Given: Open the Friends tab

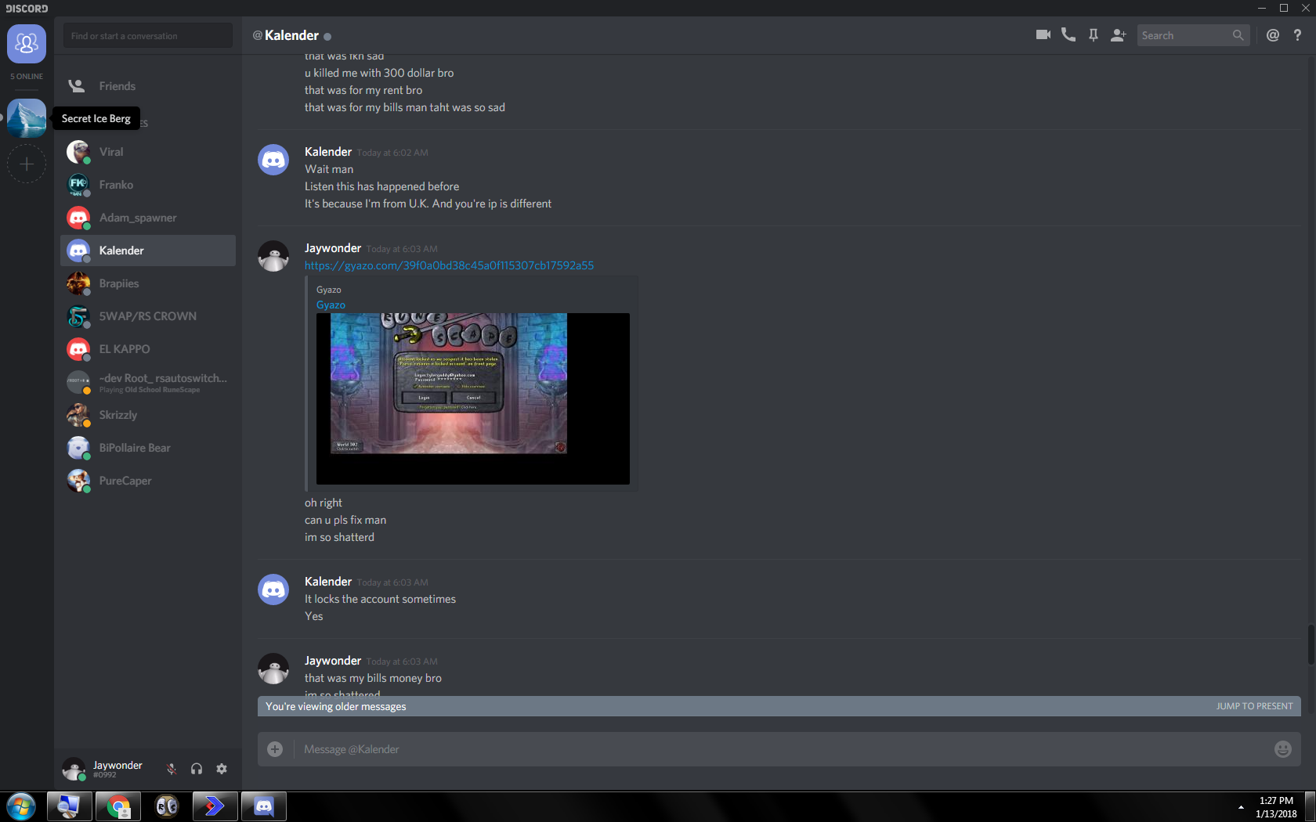Looking at the screenshot, I should pos(148,86).
